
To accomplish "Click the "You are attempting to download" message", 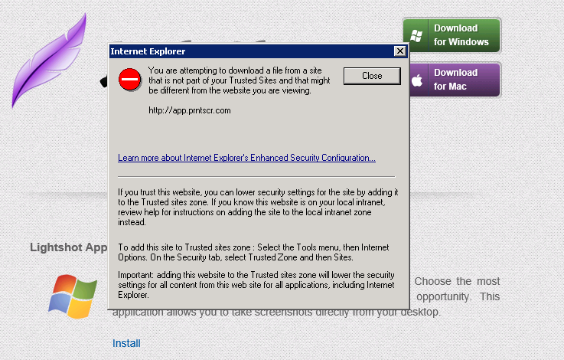I will click(240, 80).
